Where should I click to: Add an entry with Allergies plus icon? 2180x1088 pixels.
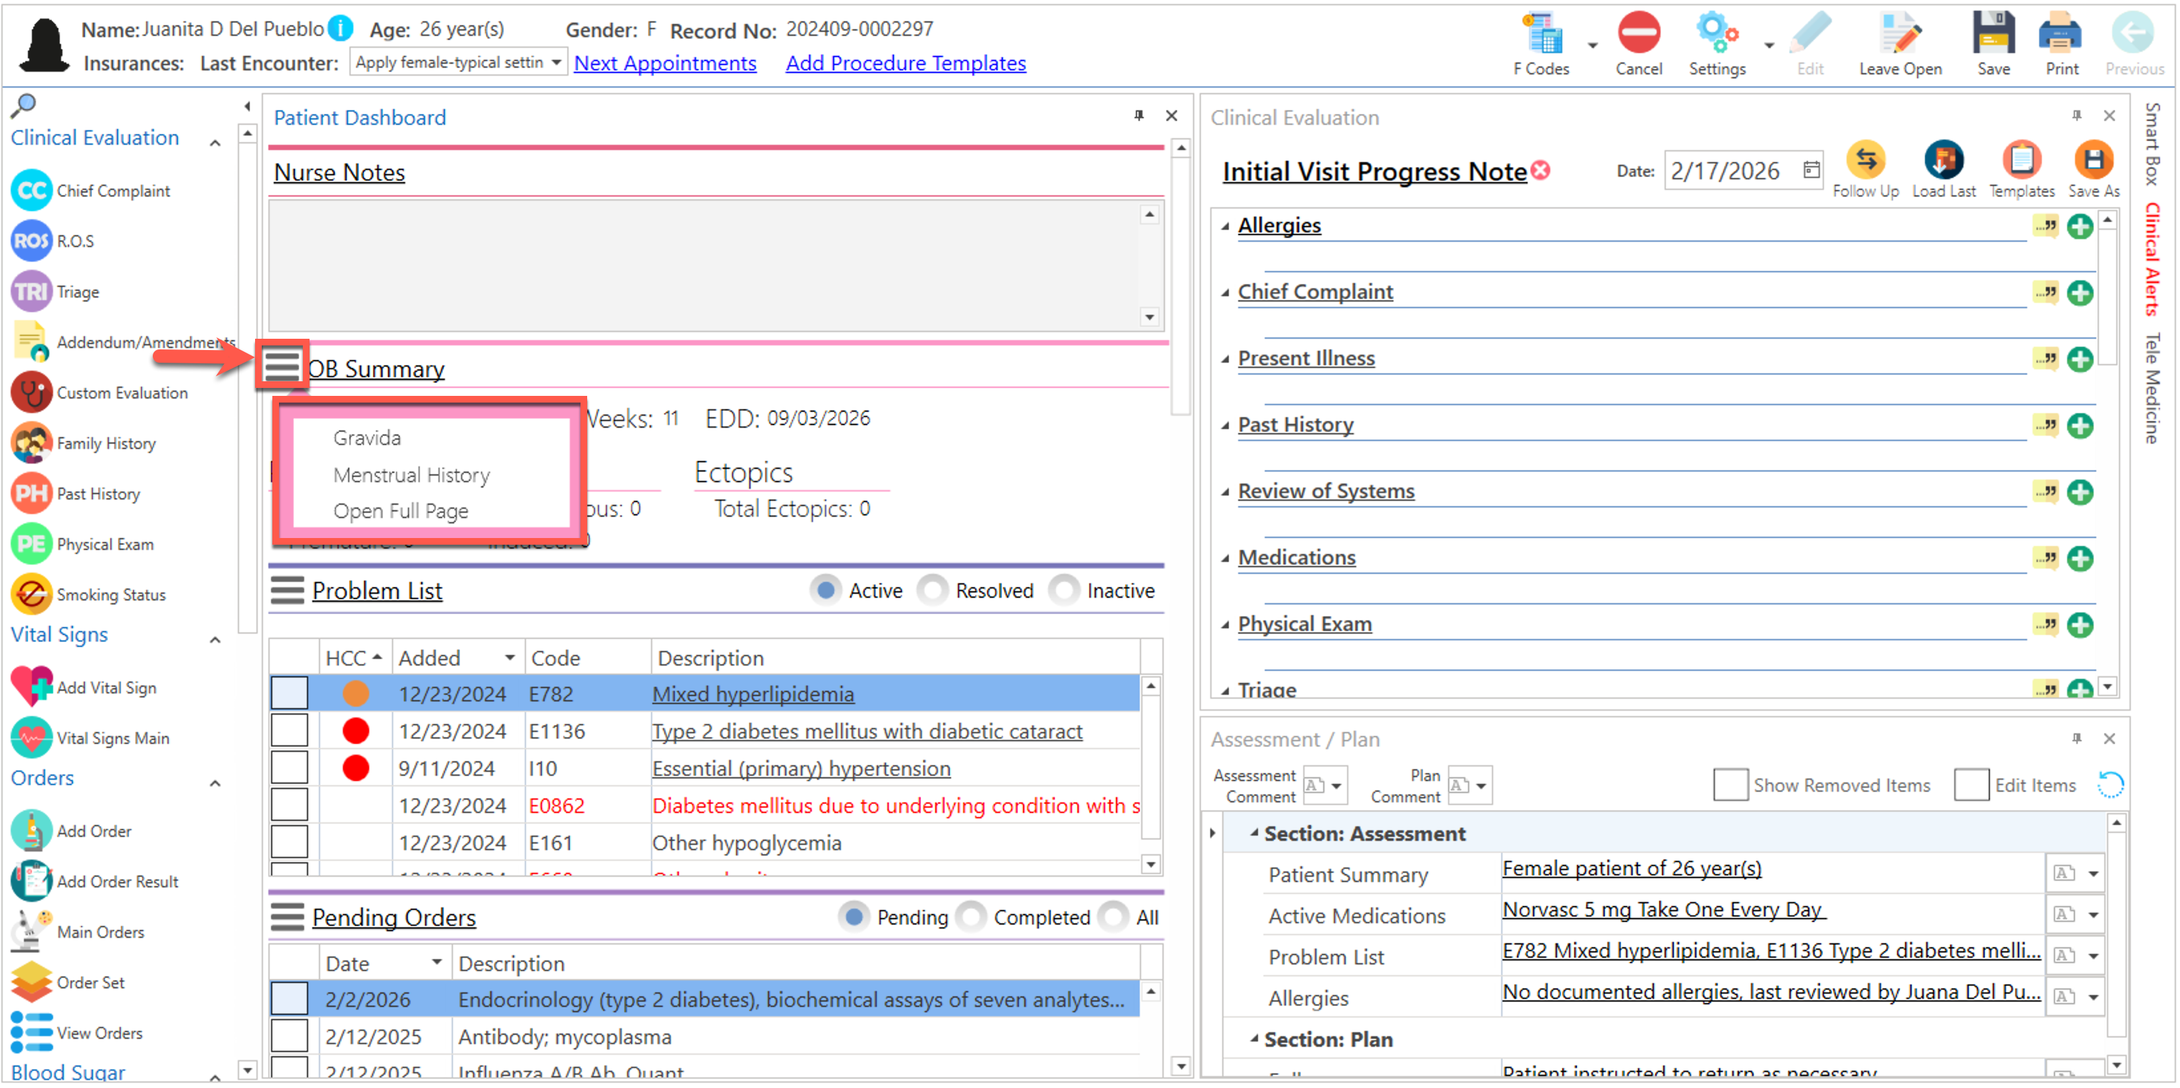click(2079, 227)
